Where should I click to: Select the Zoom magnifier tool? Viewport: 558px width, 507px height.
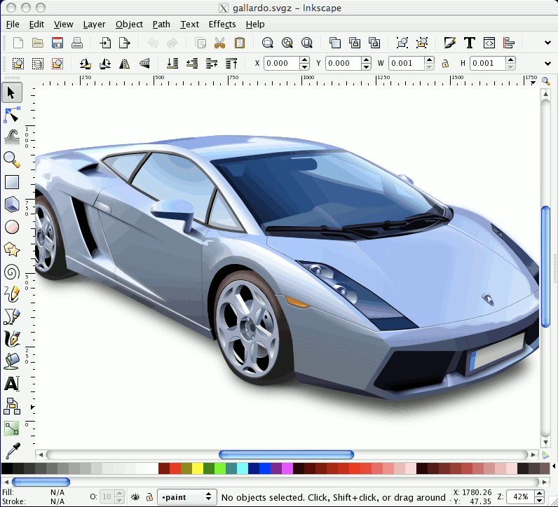point(12,160)
